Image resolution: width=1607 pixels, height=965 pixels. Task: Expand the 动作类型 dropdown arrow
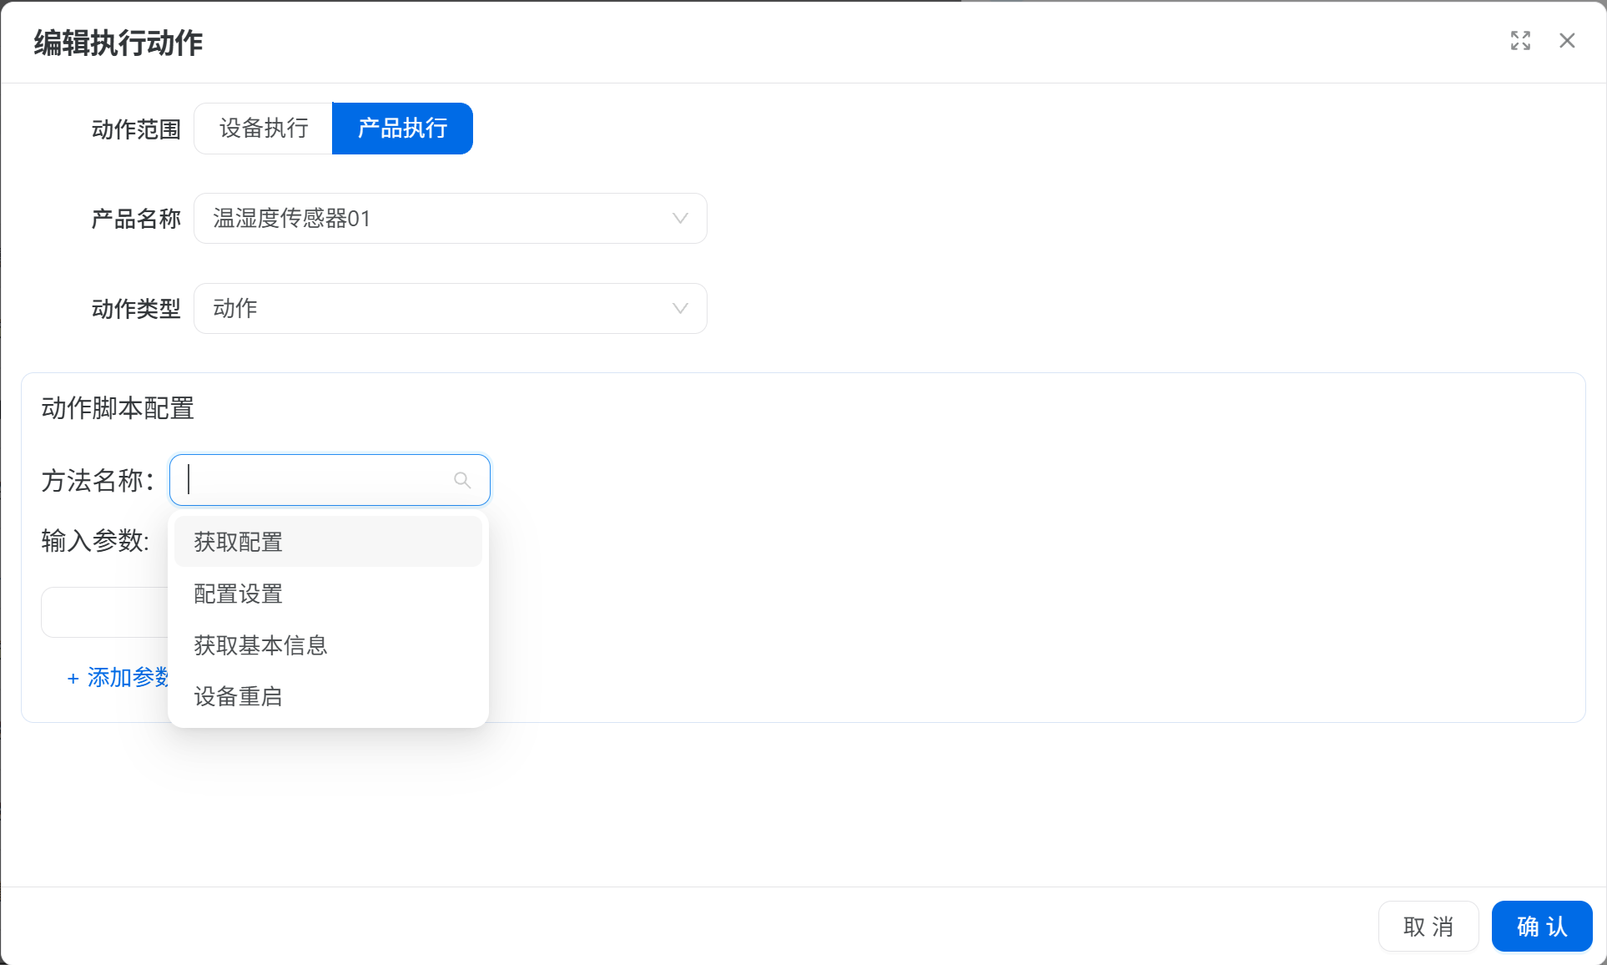[680, 309]
